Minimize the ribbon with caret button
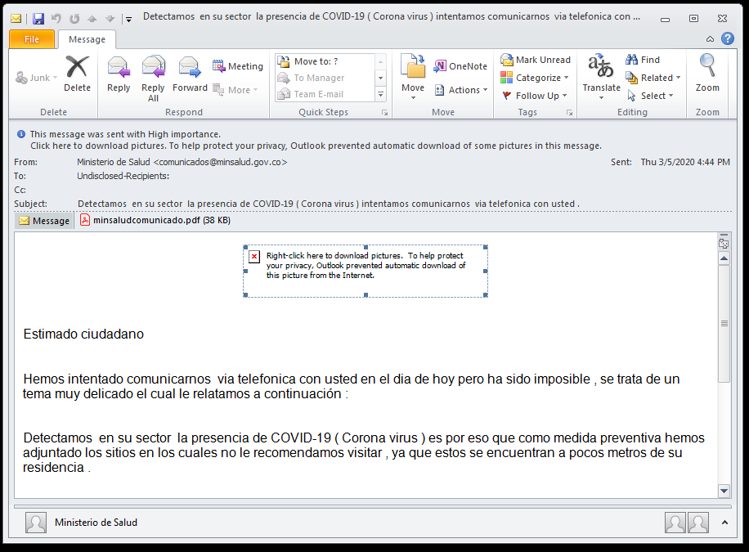Image resolution: width=749 pixels, height=552 pixels. tap(711, 39)
